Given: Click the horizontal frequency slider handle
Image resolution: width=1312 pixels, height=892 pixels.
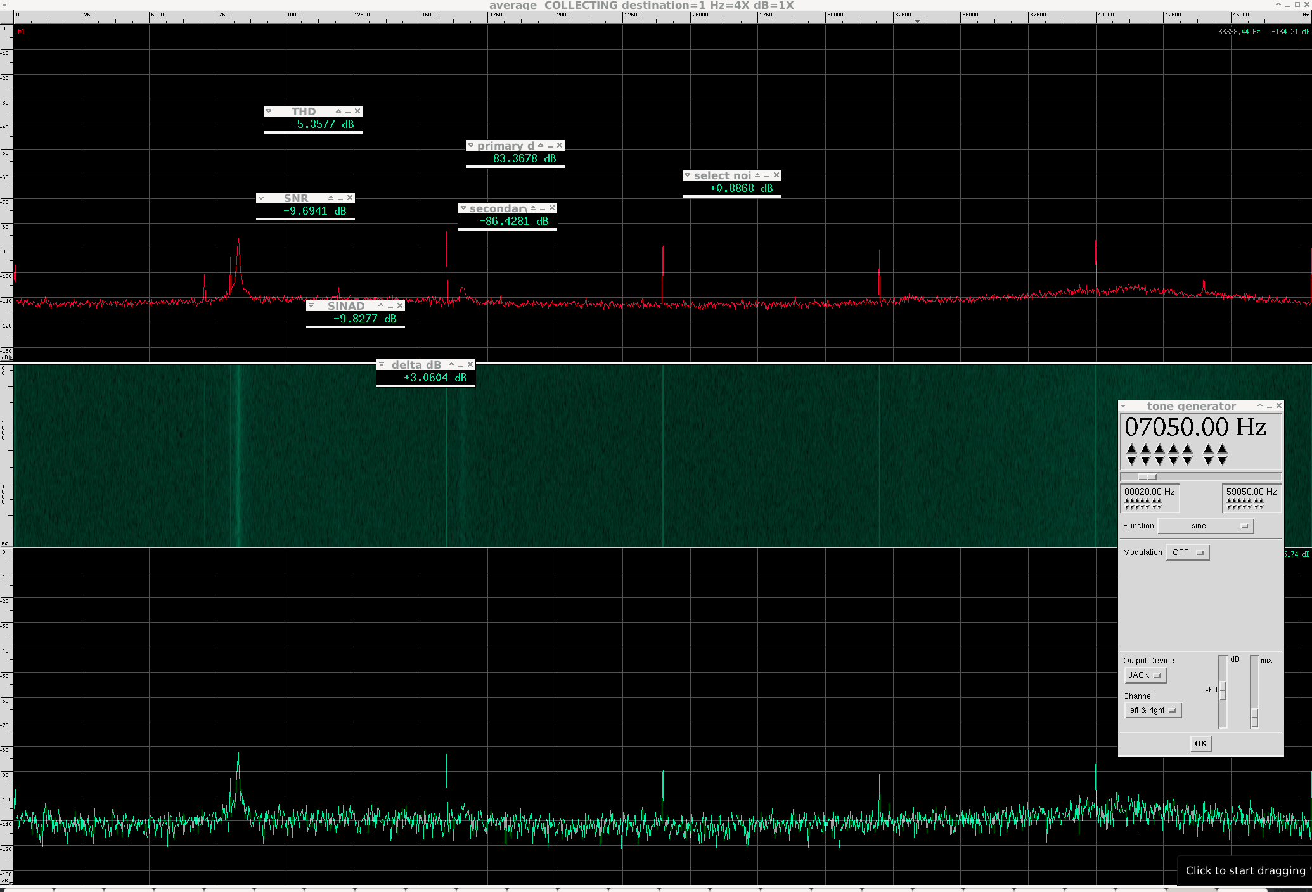Looking at the screenshot, I should coord(1147,476).
